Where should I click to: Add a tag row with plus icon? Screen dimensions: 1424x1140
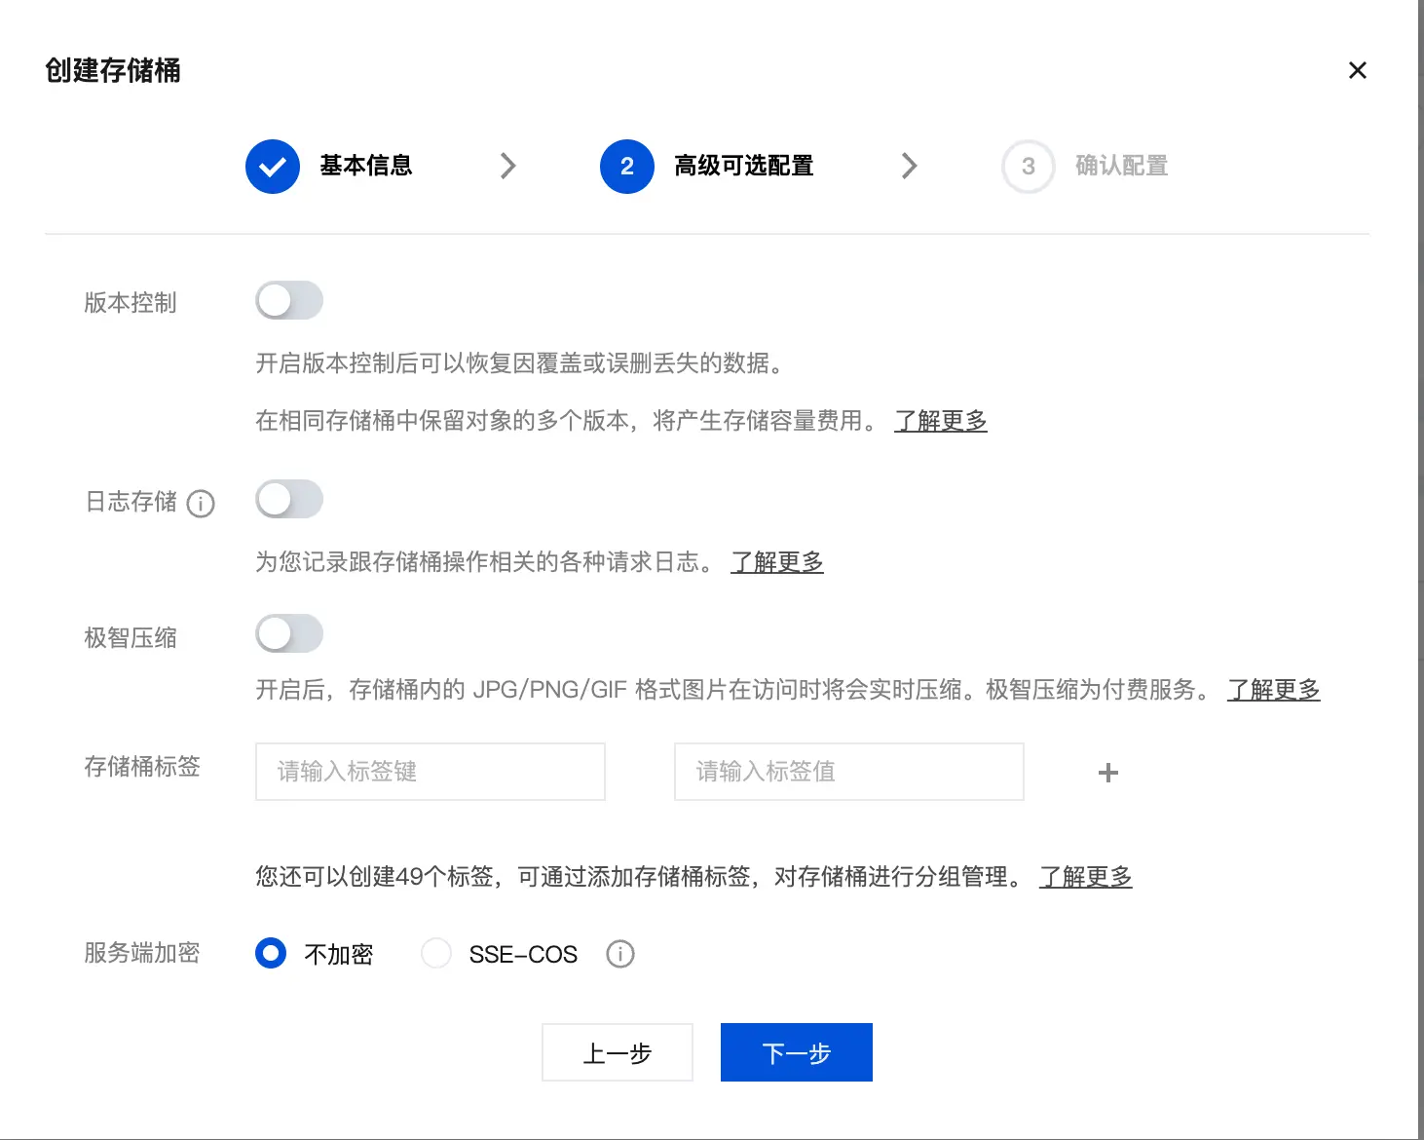coord(1107,773)
